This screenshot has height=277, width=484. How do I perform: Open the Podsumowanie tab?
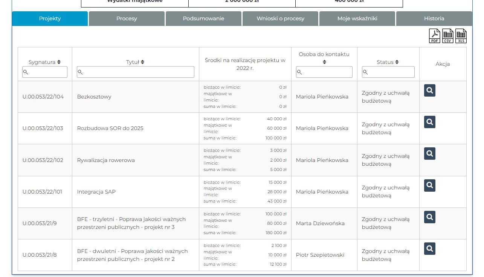click(x=203, y=18)
